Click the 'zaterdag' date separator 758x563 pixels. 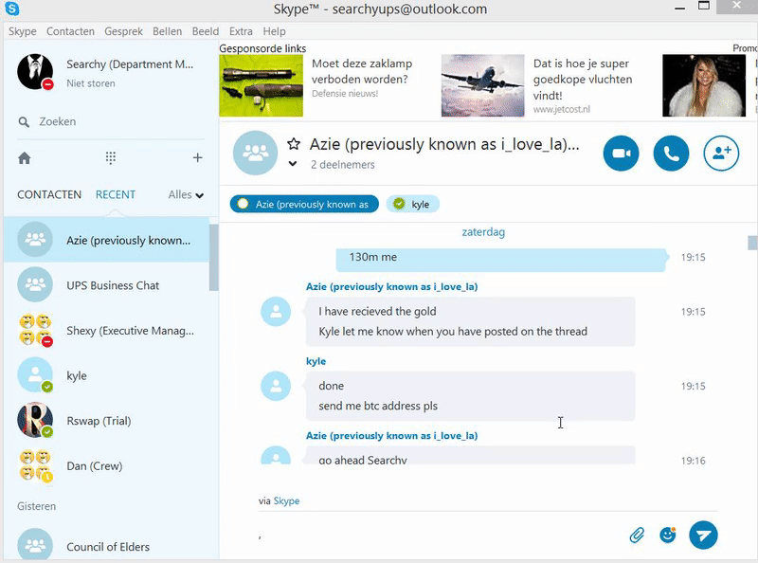(483, 232)
